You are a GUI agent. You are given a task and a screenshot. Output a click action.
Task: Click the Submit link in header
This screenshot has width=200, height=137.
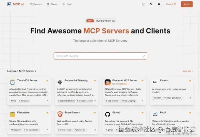tap(171, 4)
